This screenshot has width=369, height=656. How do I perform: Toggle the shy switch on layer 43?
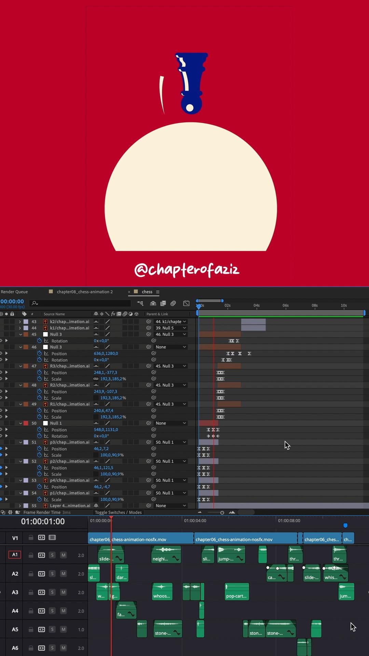coord(96,322)
